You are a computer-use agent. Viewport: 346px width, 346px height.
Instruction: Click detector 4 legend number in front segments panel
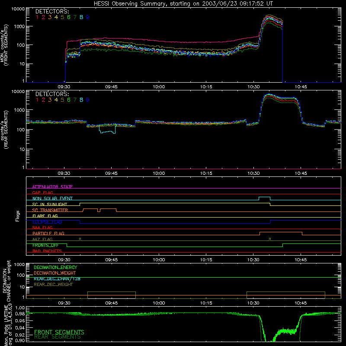pyautogui.click(x=56, y=17)
